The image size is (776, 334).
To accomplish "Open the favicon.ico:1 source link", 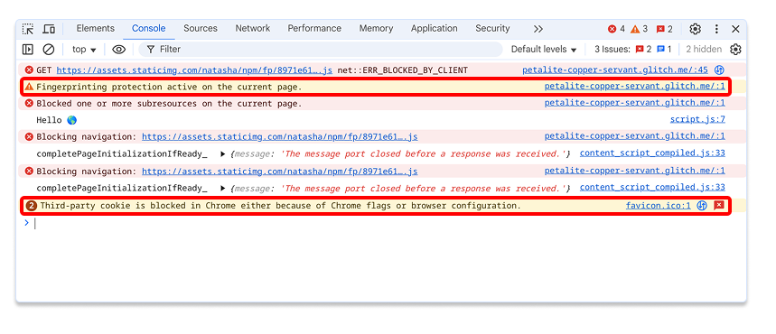I will (659, 206).
